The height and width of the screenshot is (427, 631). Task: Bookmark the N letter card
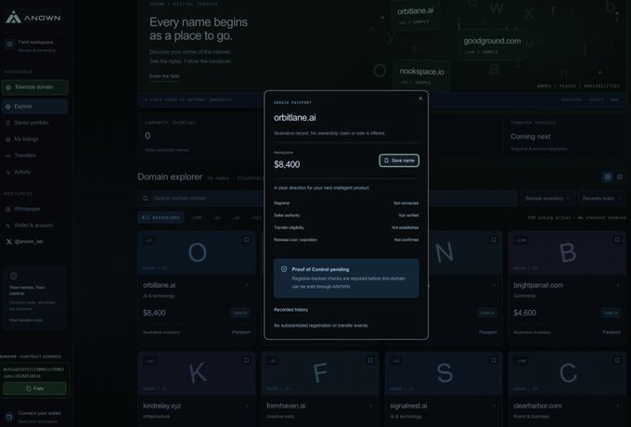494,239
